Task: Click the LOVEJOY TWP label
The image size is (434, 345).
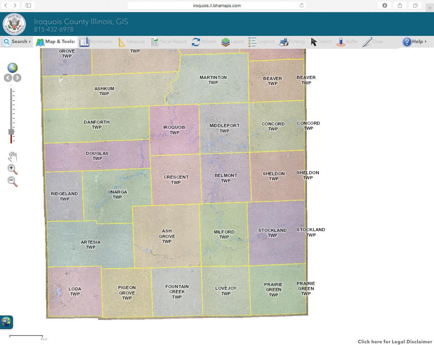Action: point(226,291)
